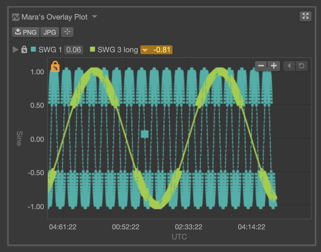
Task: Click the legend cursor lock icon
Action: 24,49
